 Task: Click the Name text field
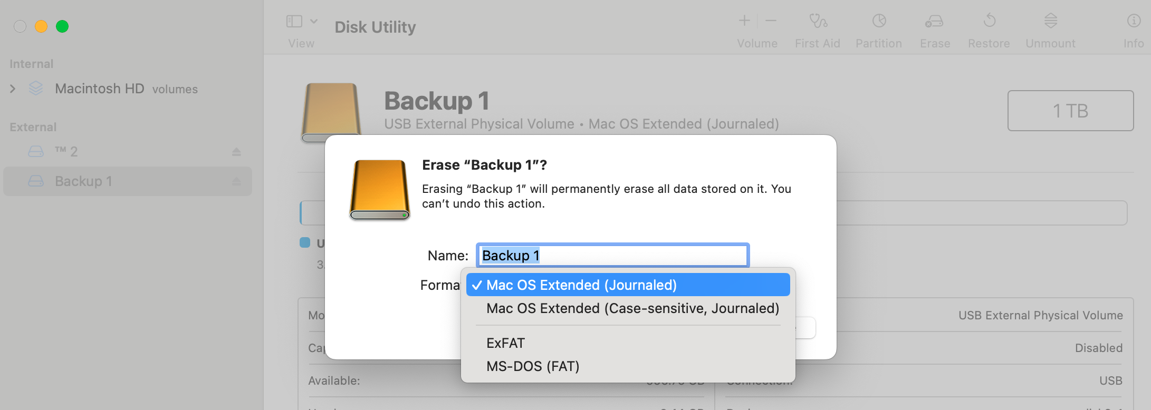612,256
